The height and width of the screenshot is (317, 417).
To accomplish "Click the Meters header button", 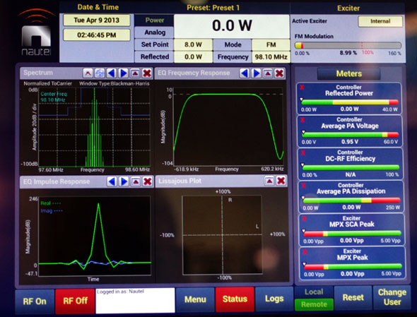I will click(x=349, y=73).
